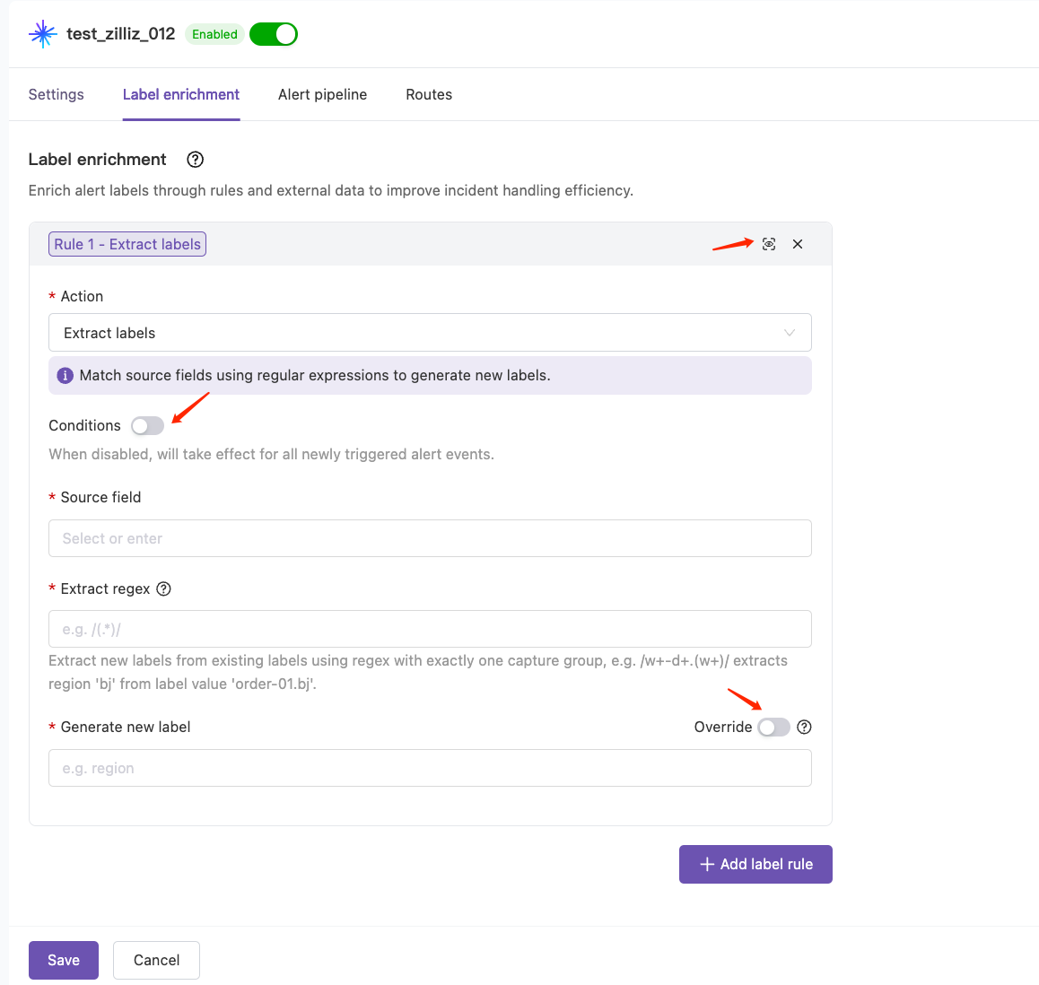Click the Add label rule button
This screenshot has width=1039, height=985.
point(755,865)
